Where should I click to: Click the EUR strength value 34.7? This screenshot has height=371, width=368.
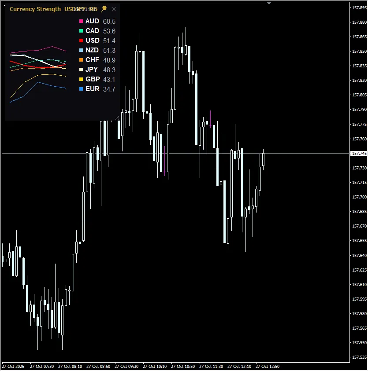pyautogui.click(x=109, y=89)
